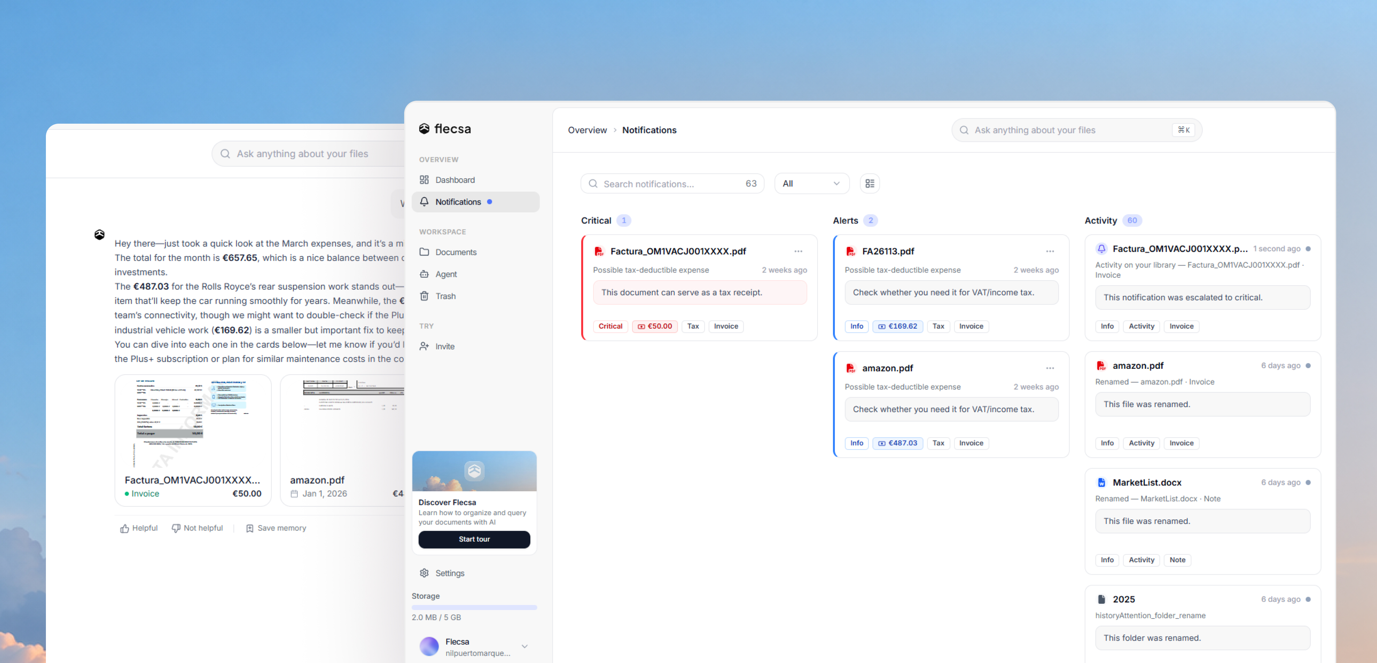Click thumbs-down Not helpful icon in chat window
Viewport: 1377px width, 663px height.
[175, 528]
